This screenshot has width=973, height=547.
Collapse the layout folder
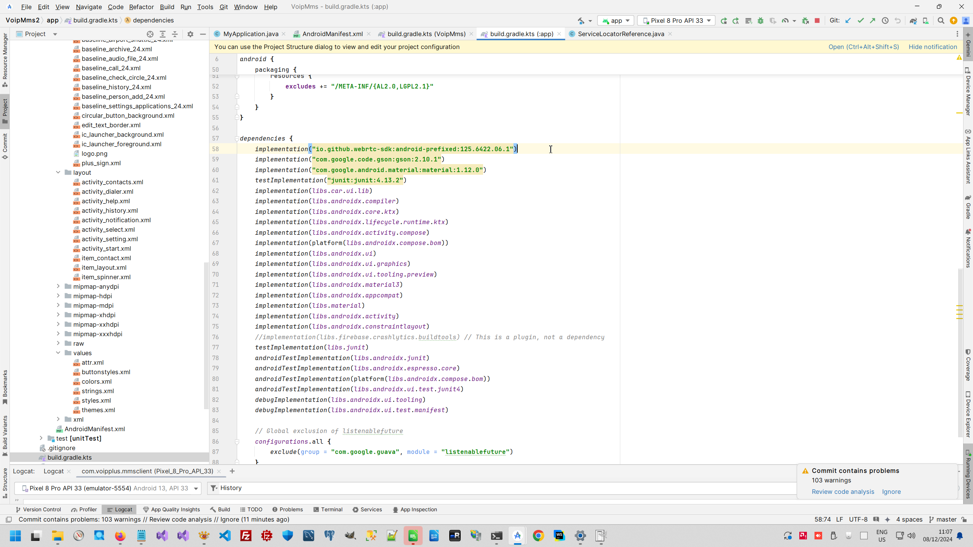[x=58, y=172]
